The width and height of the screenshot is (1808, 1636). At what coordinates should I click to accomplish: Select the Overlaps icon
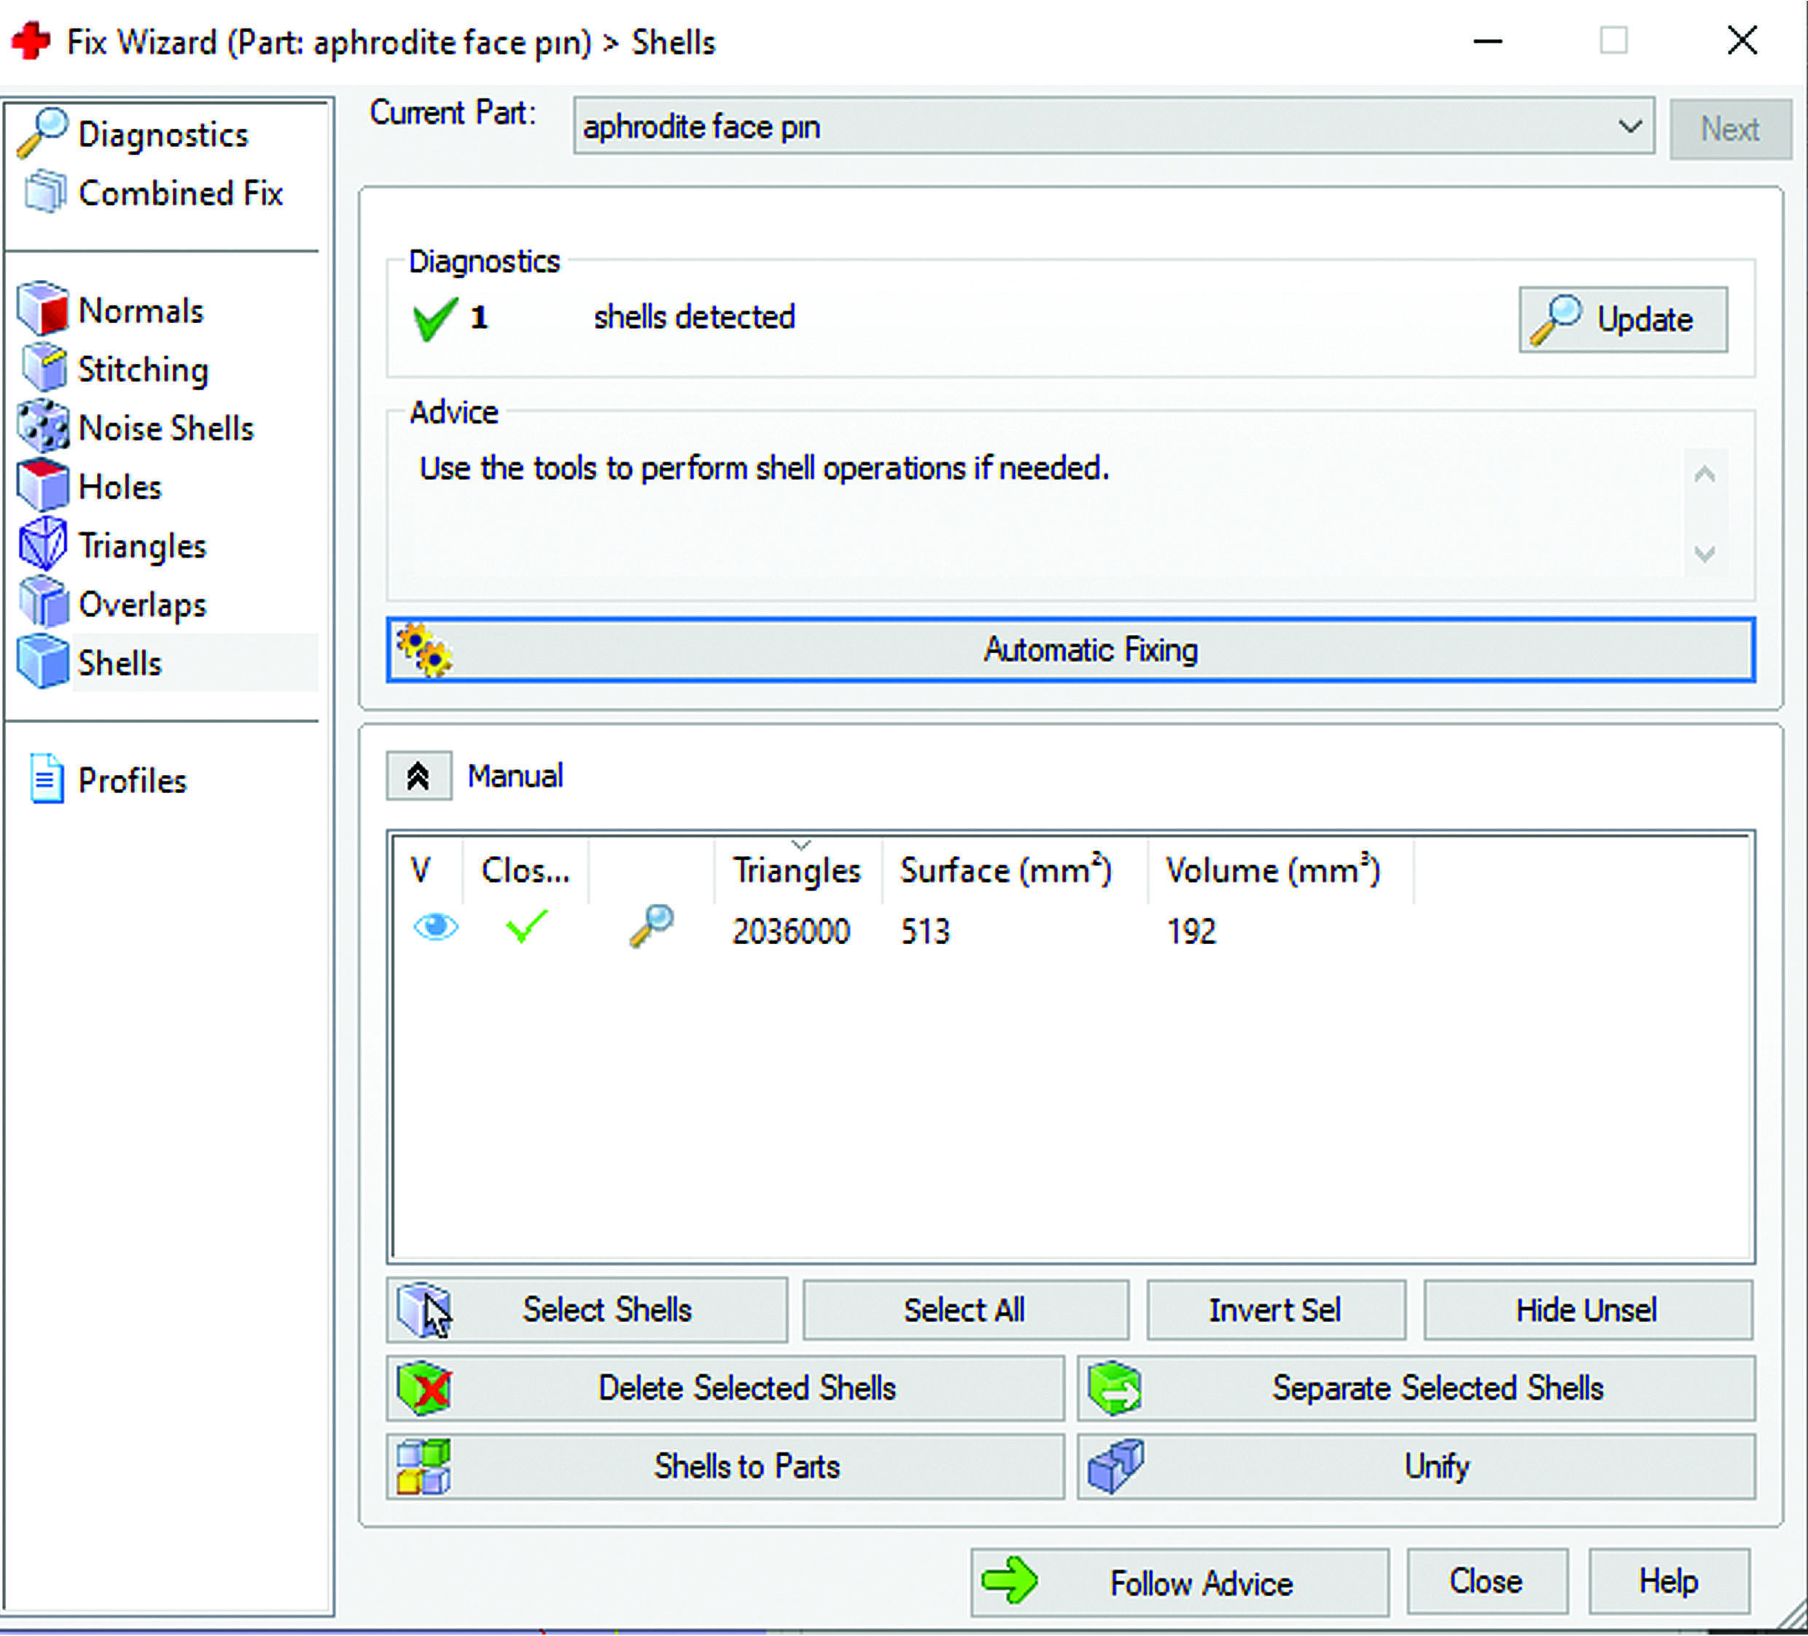click(x=42, y=604)
